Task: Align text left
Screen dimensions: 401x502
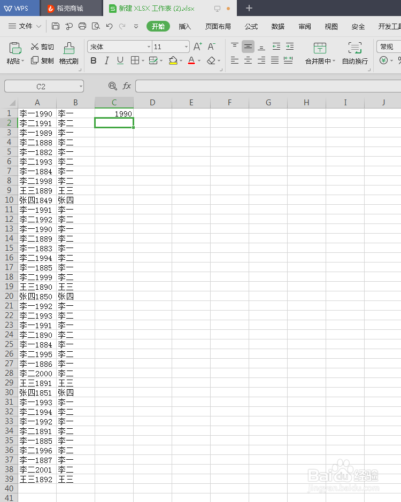Action: click(x=234, y=60)
